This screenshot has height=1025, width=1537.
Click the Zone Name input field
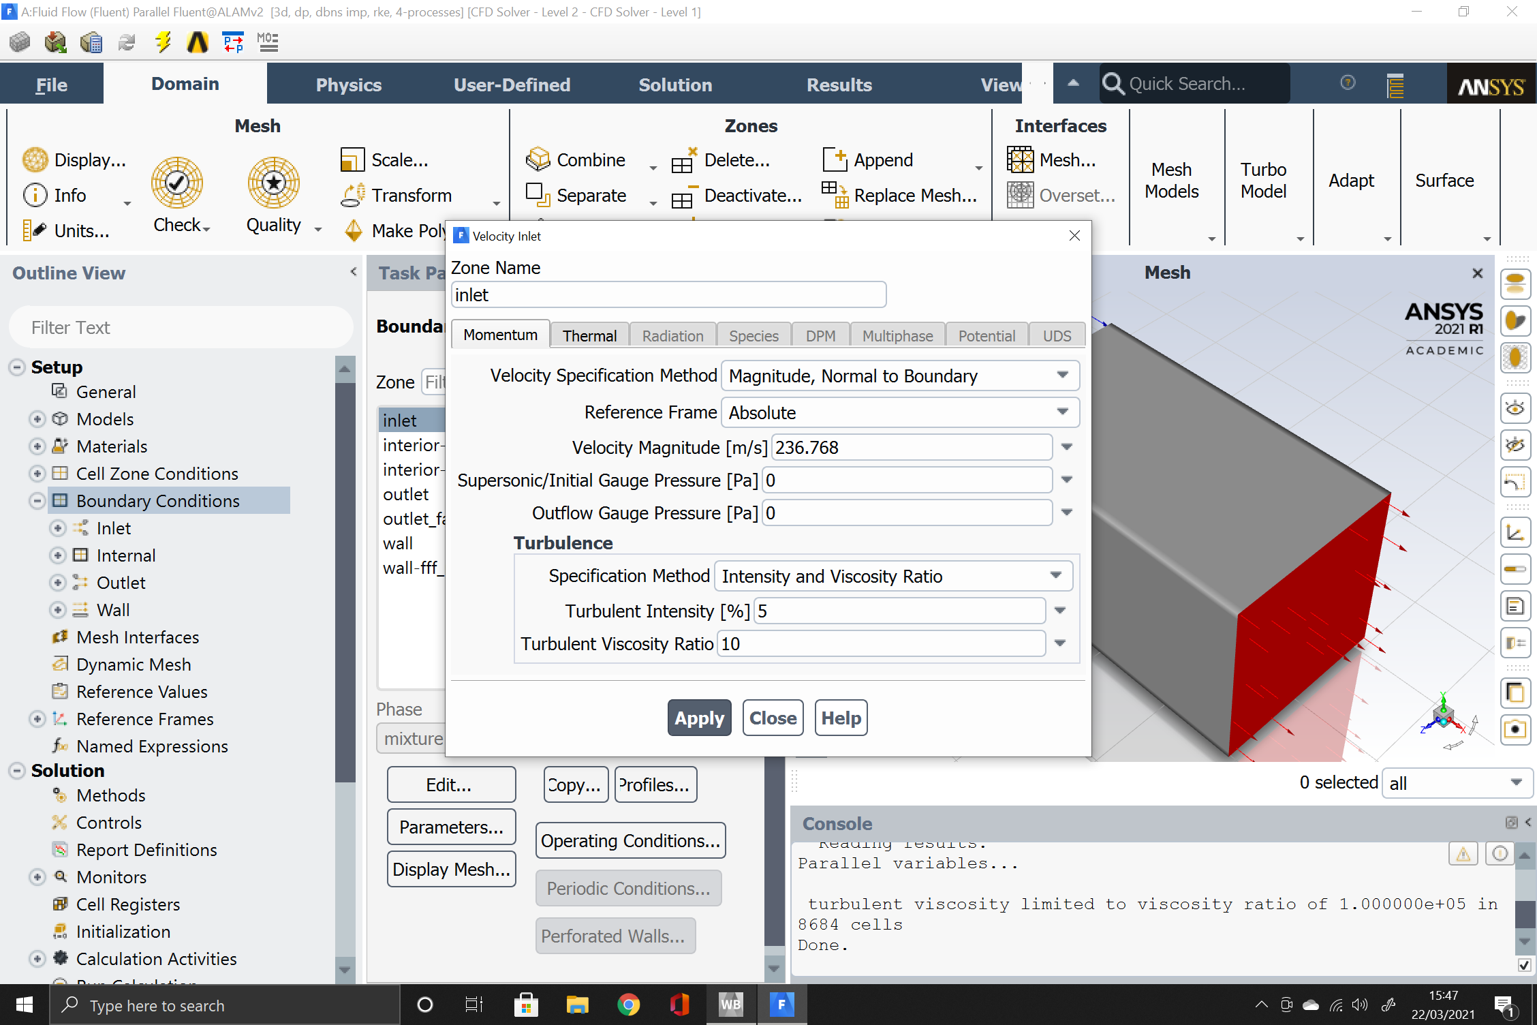point(668,295)
